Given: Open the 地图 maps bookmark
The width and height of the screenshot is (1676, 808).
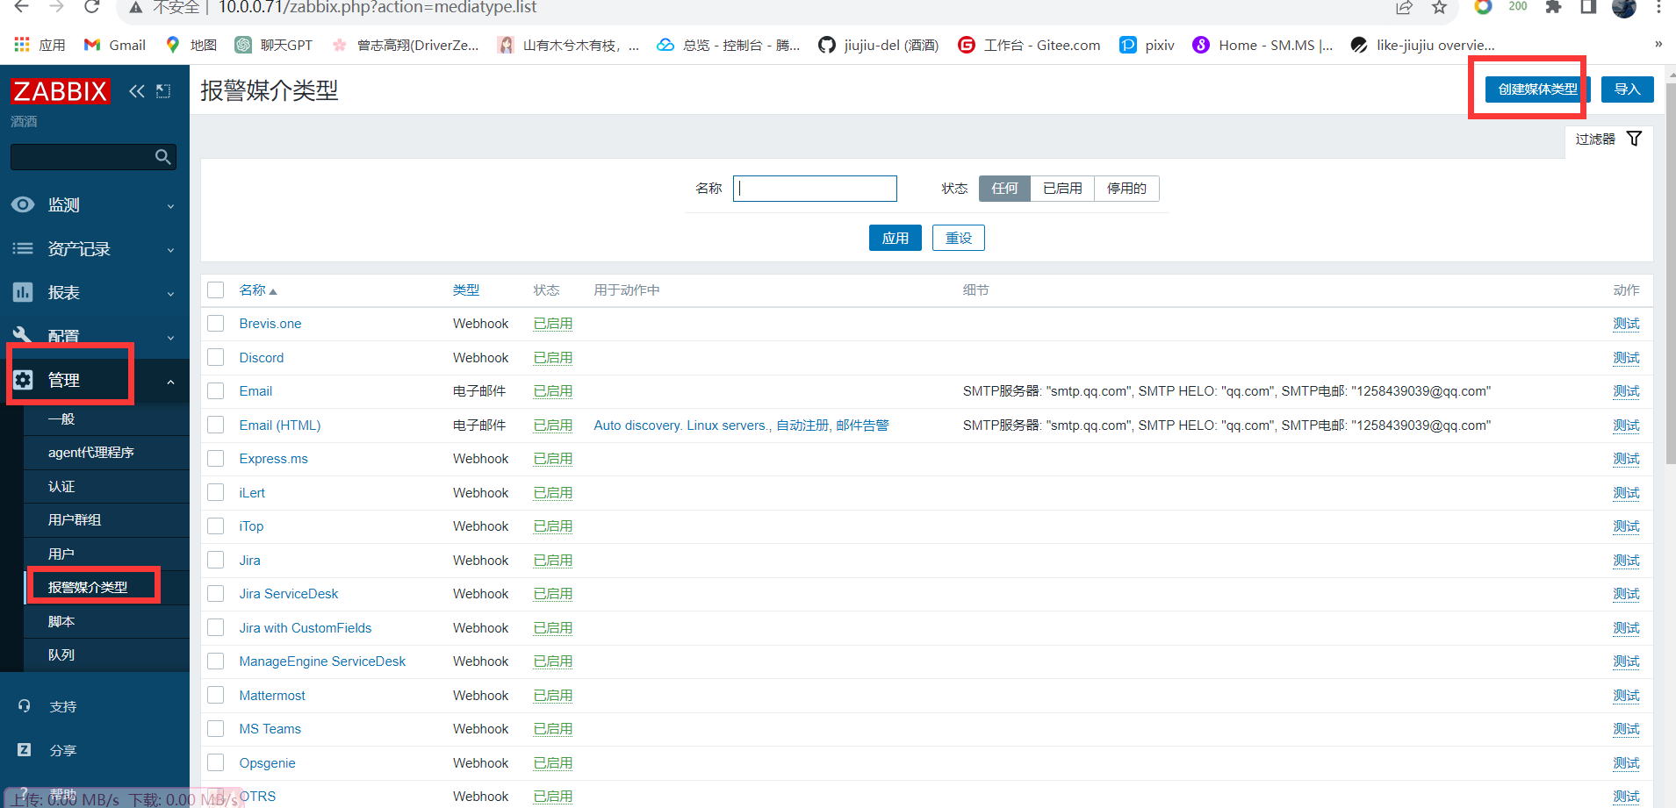Looking at the screenshot, I should (x=191, y=45).
